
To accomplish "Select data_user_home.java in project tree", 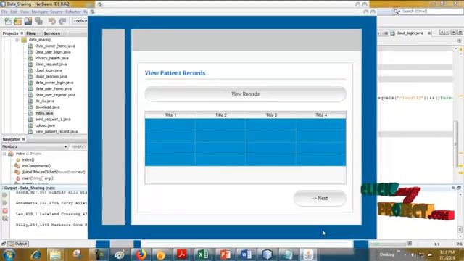I will [x=53, y=88].
